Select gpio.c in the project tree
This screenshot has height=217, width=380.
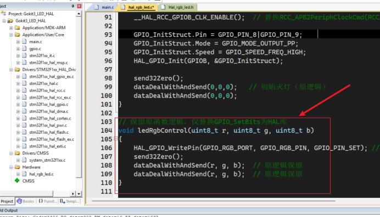tap(35, 49)
